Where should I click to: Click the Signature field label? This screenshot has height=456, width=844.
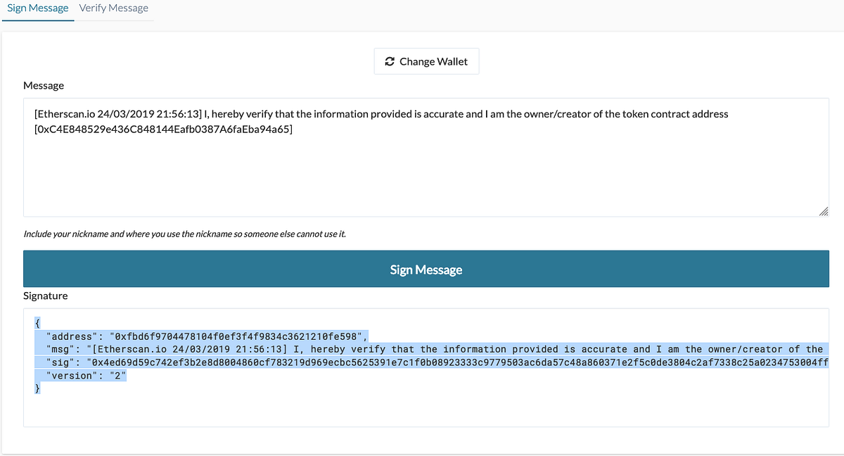[46, 296]
